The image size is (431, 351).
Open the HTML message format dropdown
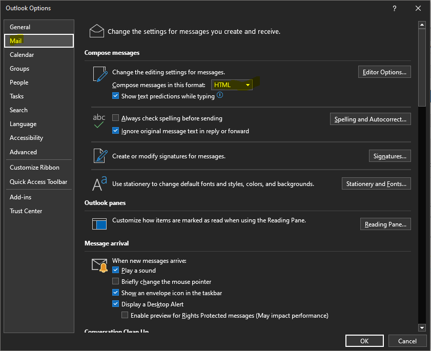pyautogui.click(x=232, y=85)
